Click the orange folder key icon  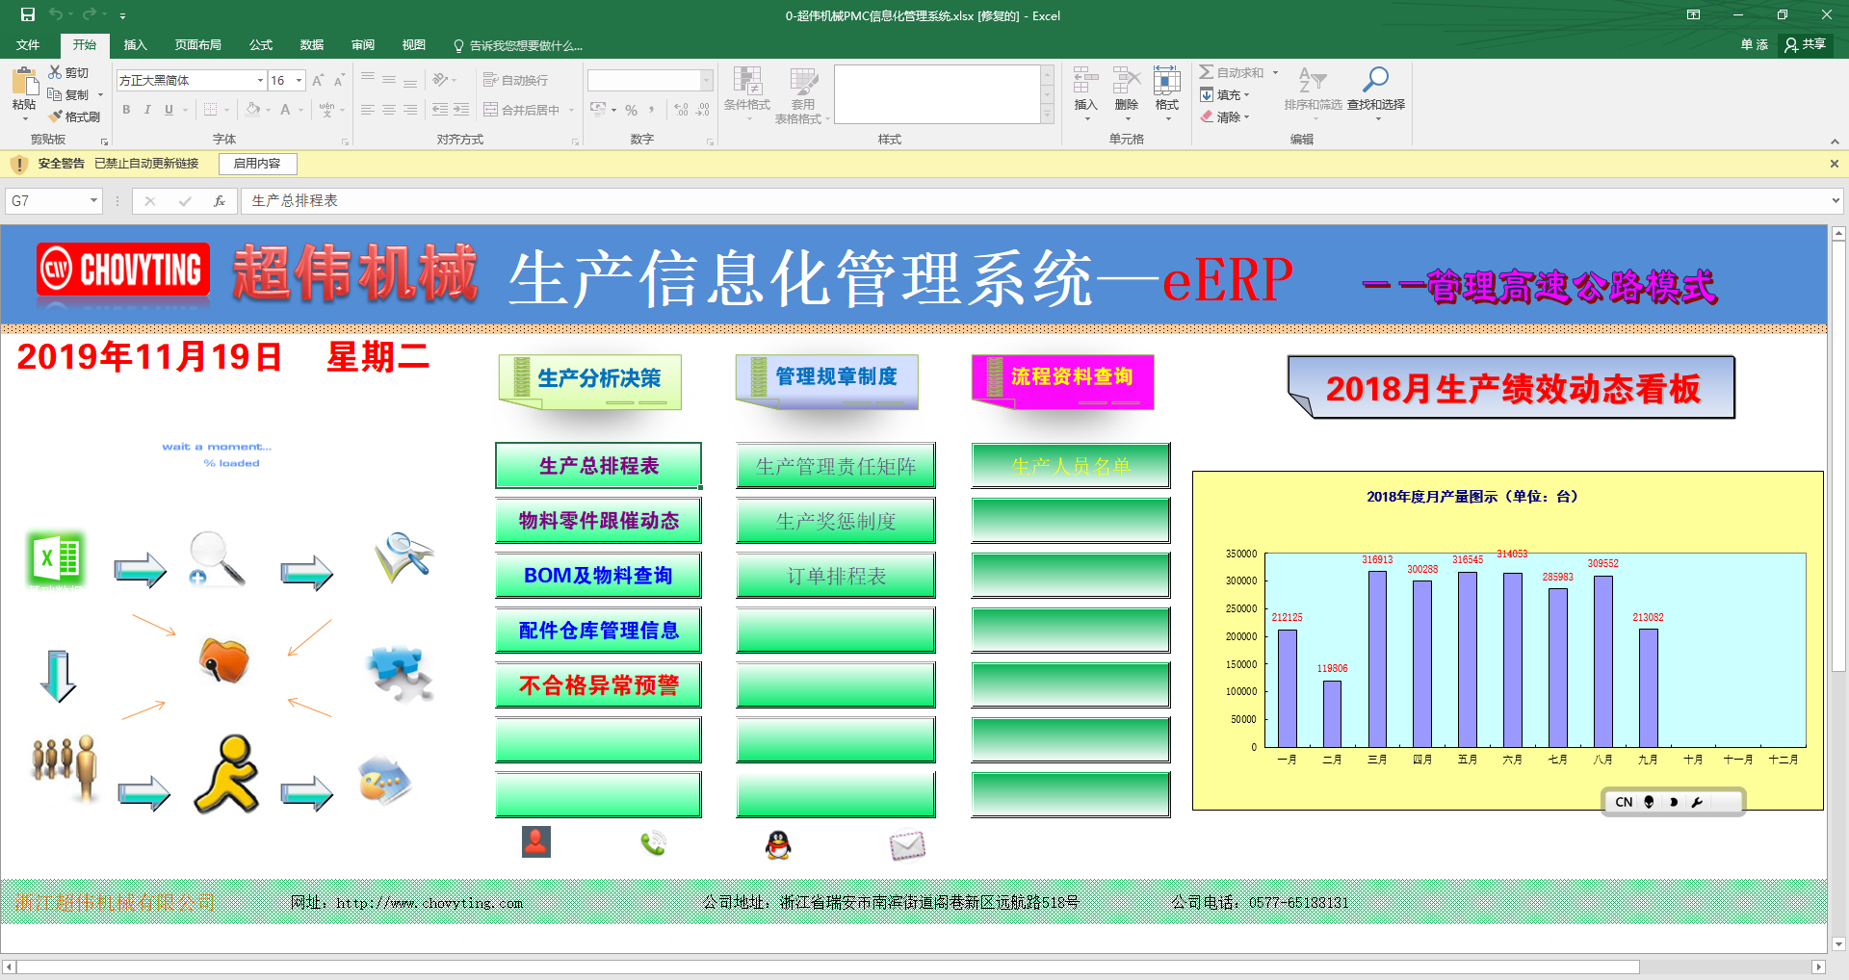click(224, 659)
